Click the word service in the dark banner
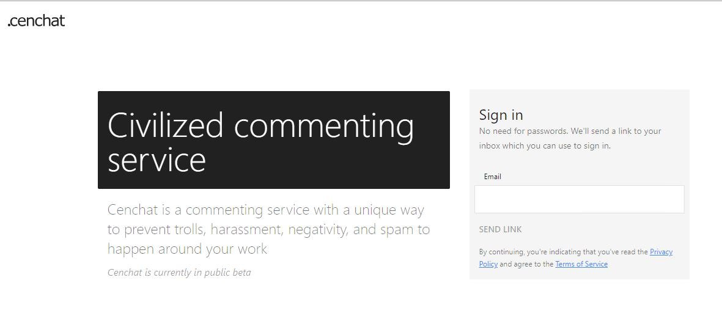722x335 pixels. (x=157, y=160)
